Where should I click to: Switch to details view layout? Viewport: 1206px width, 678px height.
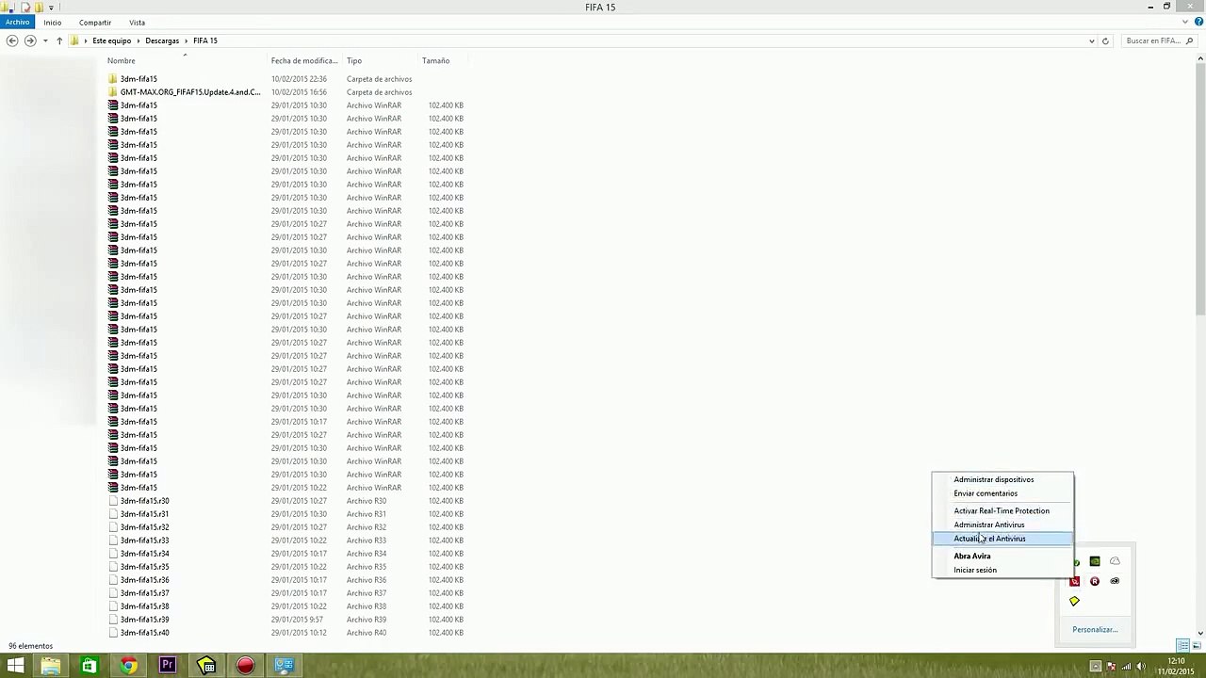[x=1182, y=646]
